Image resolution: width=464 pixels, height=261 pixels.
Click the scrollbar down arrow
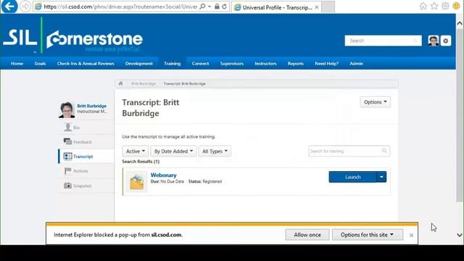click(459, 235)
